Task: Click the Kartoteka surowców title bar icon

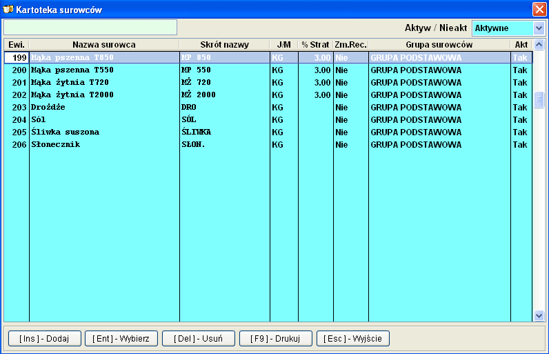Action: (x=8, y=9)
